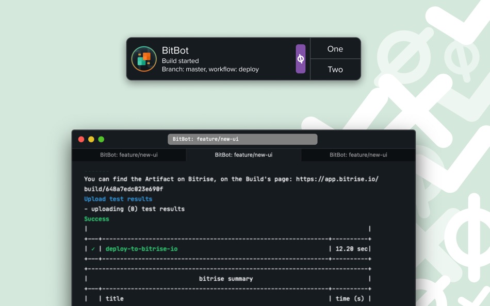Screen dimensions: 490x306
Task: Choose the Two action in notification
Action: 335,70
